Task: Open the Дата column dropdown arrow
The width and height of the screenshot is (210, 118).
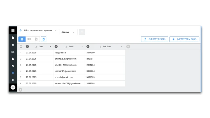Action: click(50, 47)
